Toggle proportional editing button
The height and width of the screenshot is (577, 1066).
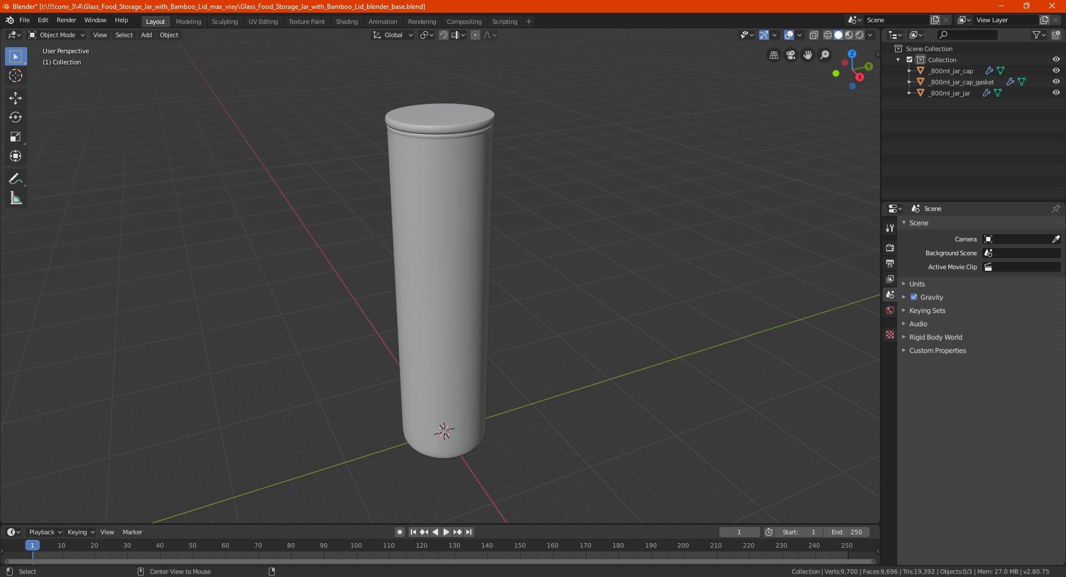point(475,35)
